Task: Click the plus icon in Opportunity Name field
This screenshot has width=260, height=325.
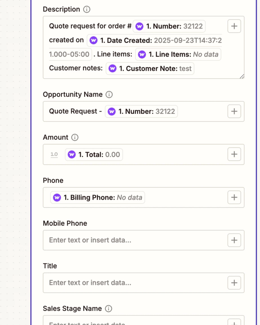Action: coord(234,111)
